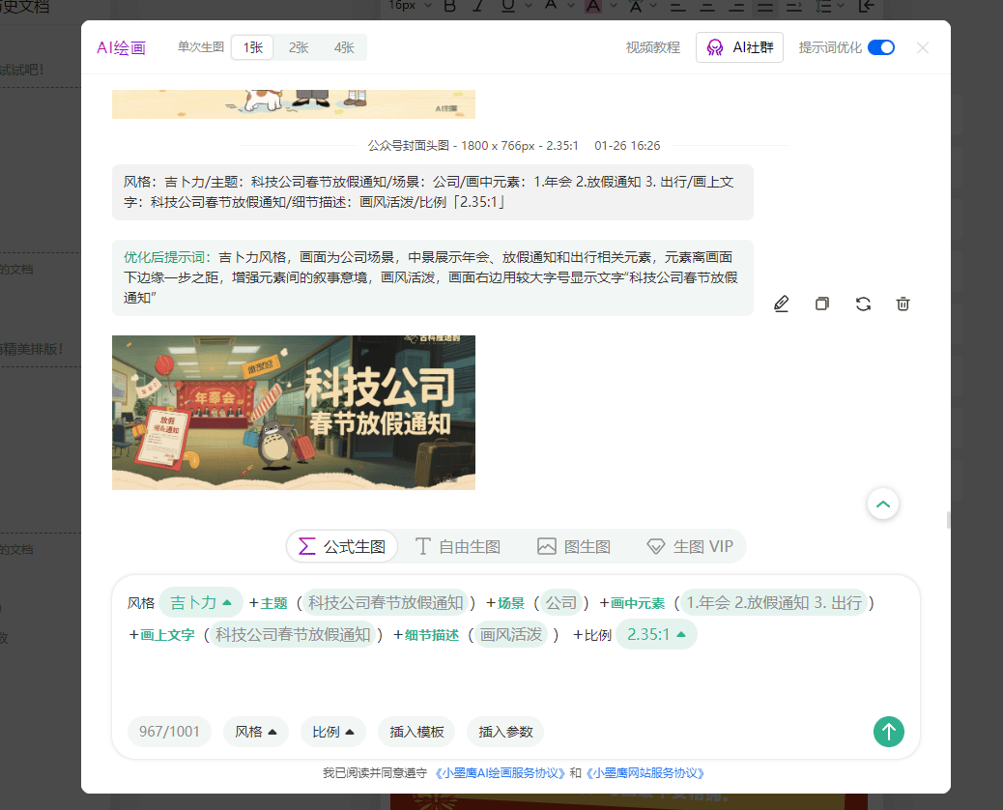Click the 插入模板 button
Image resolution: width=1003 pixels, height=810 pixels.
pos(416,732)
